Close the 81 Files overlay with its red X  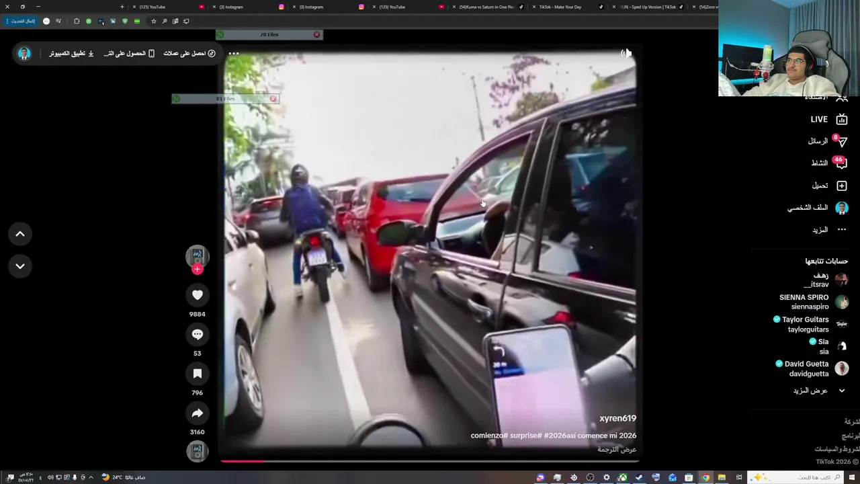[x=273, y=99]
